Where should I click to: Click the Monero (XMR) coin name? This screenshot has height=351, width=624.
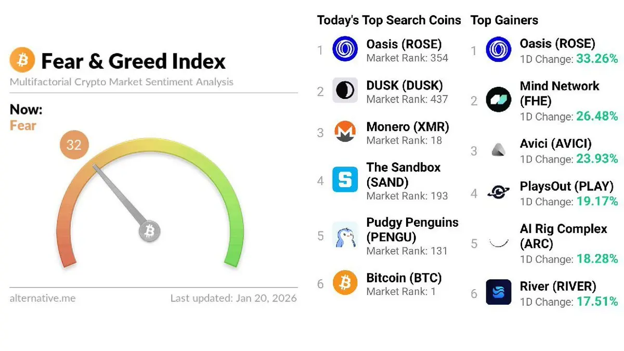click(407, 127)
